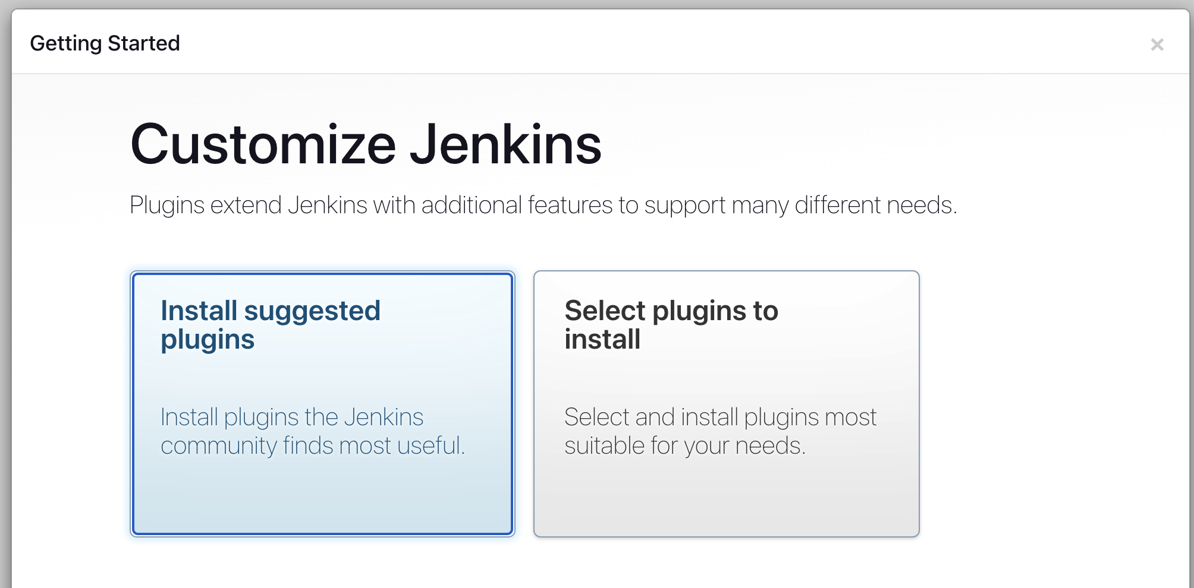Click the 'Plugins extend Jenkins with additional features' sentence
Viewport: 1194px width, 588px height.
543,206
